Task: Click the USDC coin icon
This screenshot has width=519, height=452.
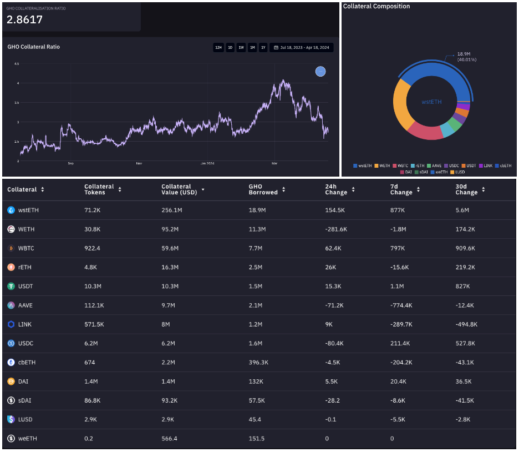Action: (x=11, y=343)
